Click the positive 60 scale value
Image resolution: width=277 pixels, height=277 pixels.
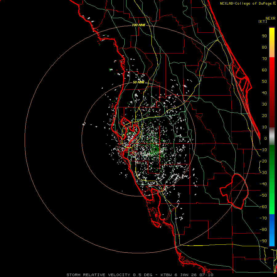[264, 70]
